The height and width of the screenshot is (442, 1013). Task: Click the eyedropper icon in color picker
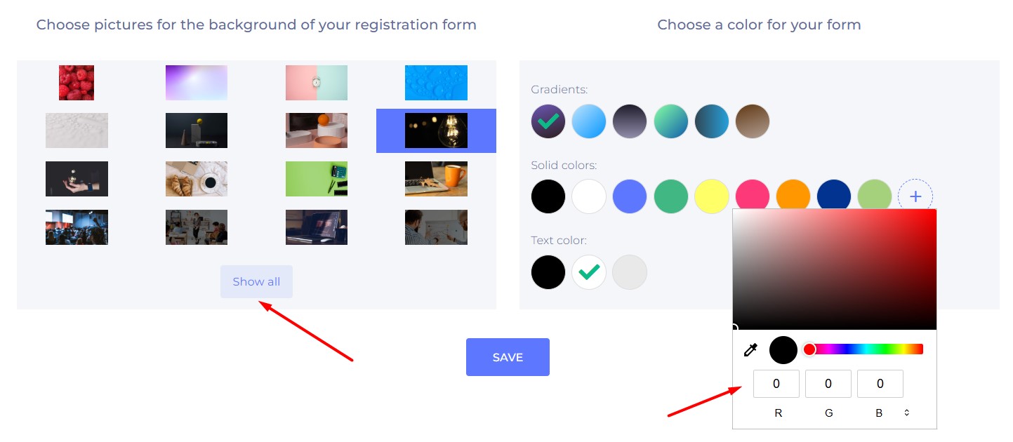pyautogui.click(x=750, y=349)
